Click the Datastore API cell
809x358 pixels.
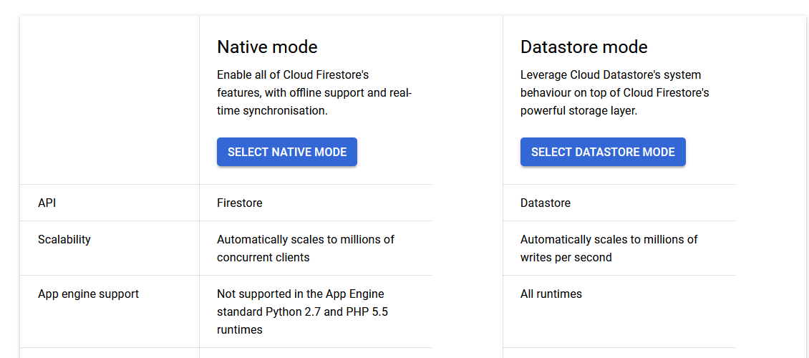[546, 203]
